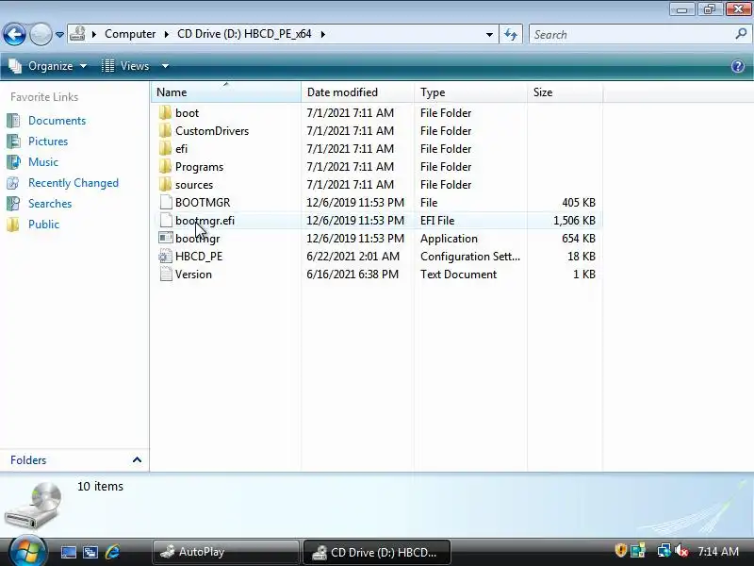Select the sources folder icon
This screenshot has width=754, height=566.
[x=166, y=184]
